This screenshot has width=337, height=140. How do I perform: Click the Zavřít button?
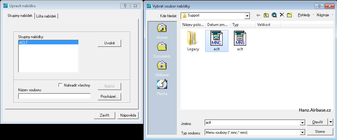coord(104,115)
